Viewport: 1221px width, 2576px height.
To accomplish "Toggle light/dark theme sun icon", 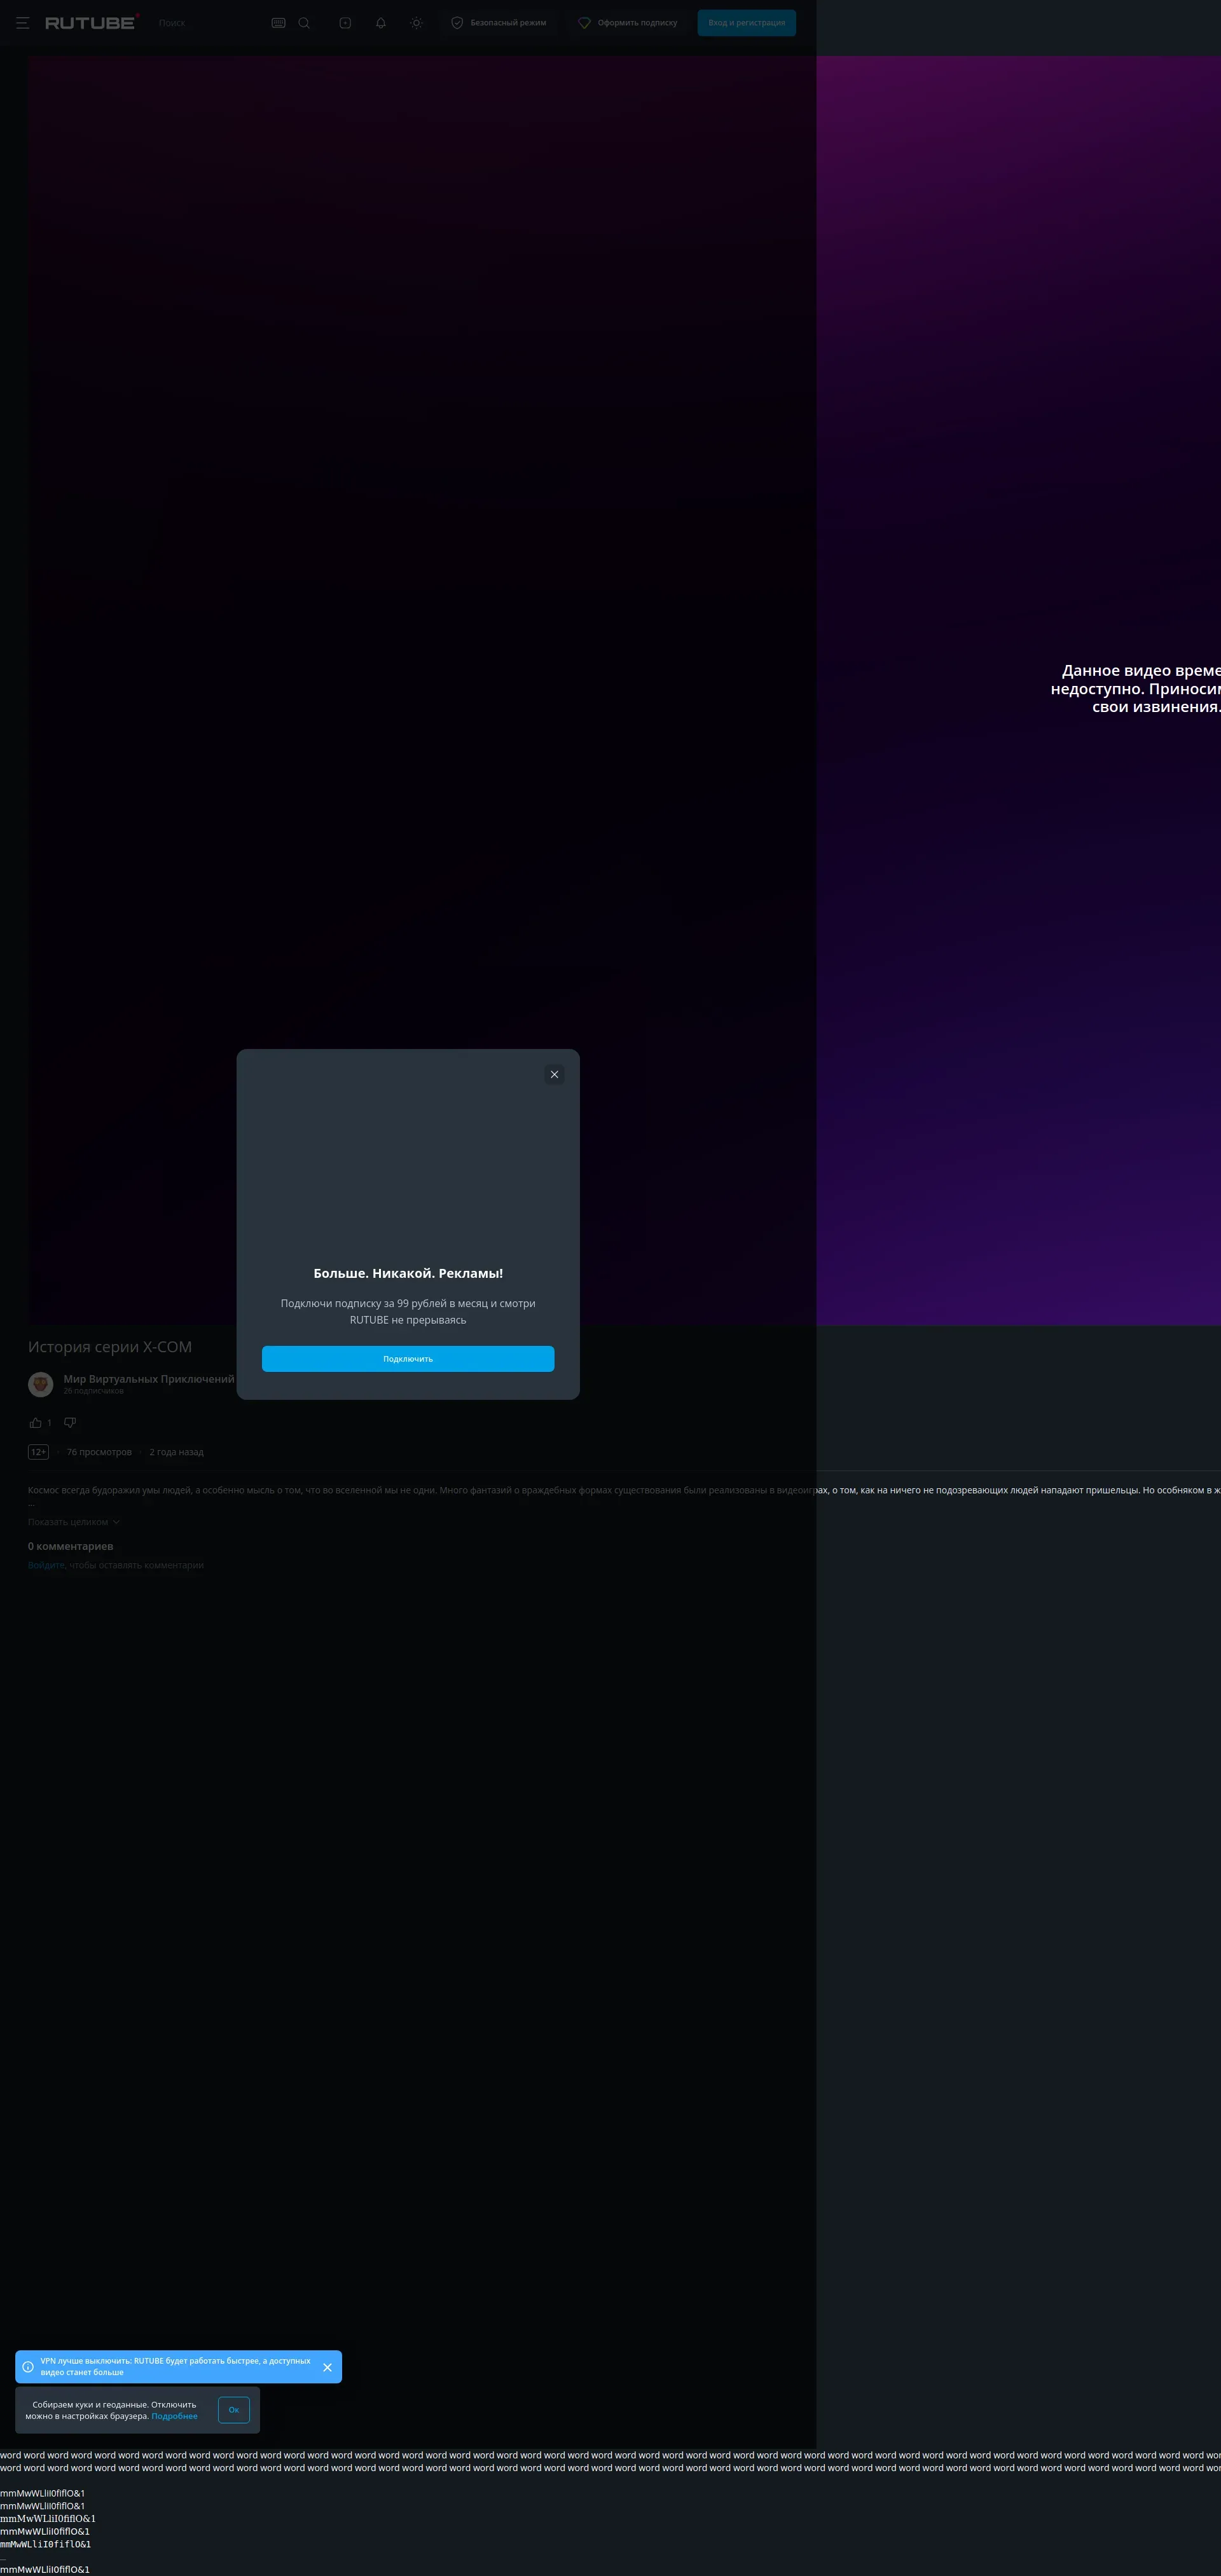I will (x=416, y=23).
